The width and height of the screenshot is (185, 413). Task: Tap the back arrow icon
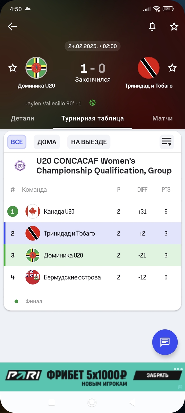pyautogui.click(x=13, y=26)
